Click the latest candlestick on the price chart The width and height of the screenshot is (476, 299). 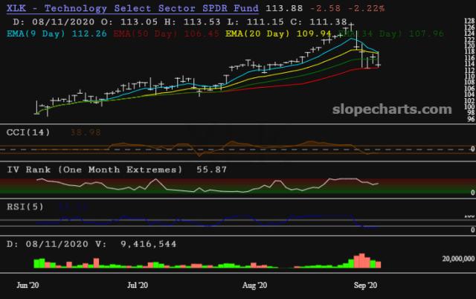tap(378, 60)
